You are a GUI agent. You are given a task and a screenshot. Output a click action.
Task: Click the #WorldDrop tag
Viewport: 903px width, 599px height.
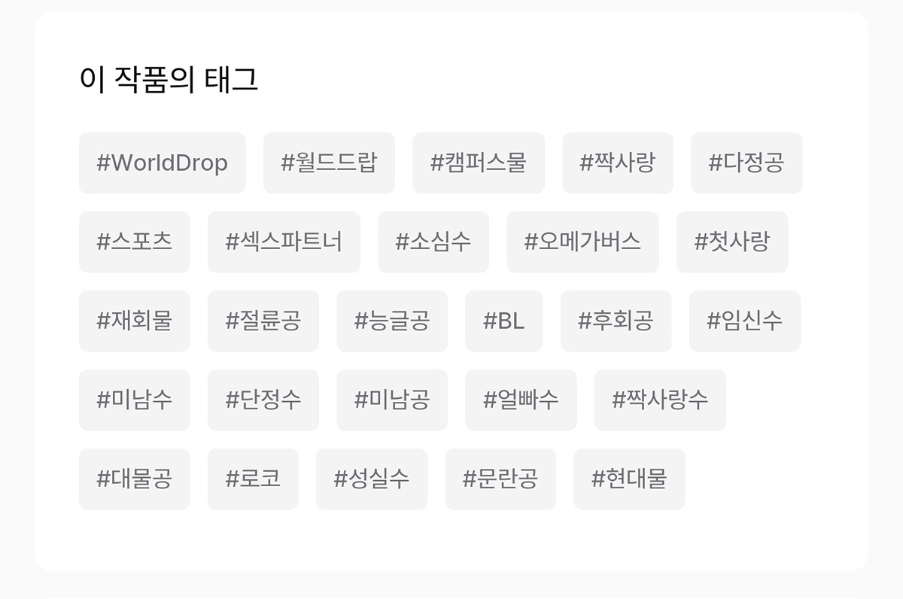[x=162, y=163]
